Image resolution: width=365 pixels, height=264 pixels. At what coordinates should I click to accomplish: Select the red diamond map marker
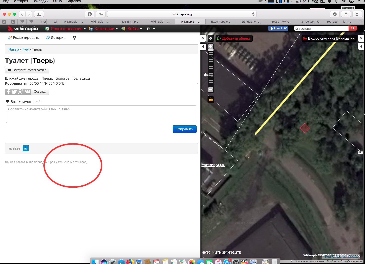(x=305, y=128)
